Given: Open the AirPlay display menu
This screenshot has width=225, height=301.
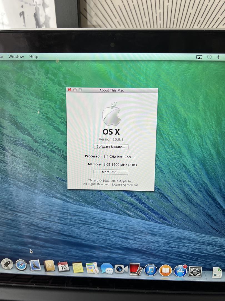Looking at the screenshot, I should (x=199, y=57).
